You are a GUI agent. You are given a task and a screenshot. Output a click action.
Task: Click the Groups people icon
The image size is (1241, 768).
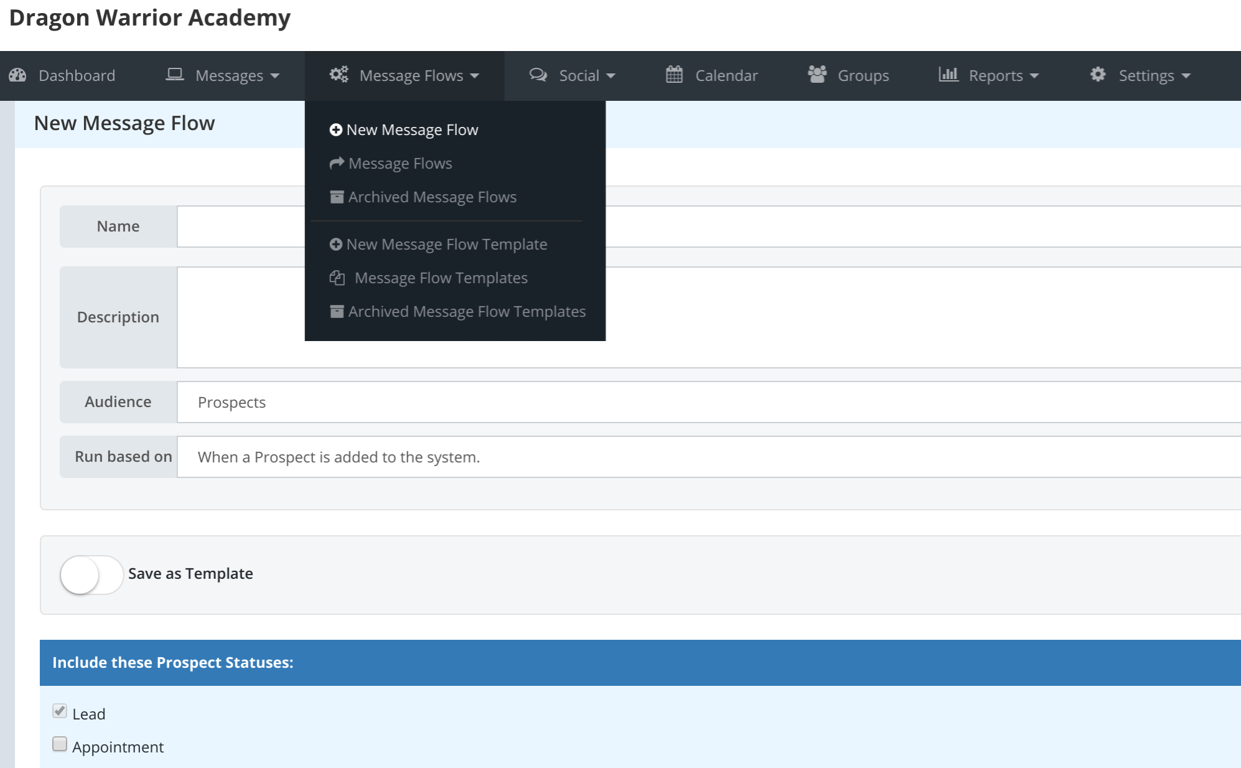coord(817,75)
